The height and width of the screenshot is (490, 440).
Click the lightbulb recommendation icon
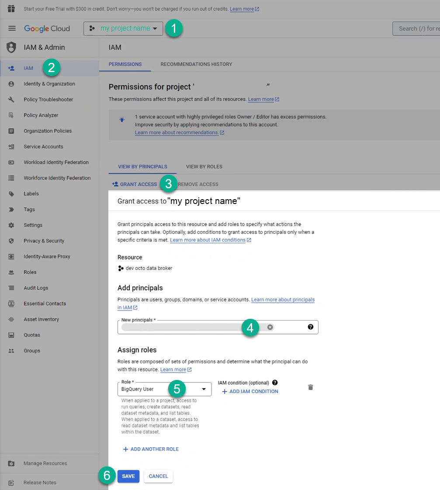(x=122, y=119)
